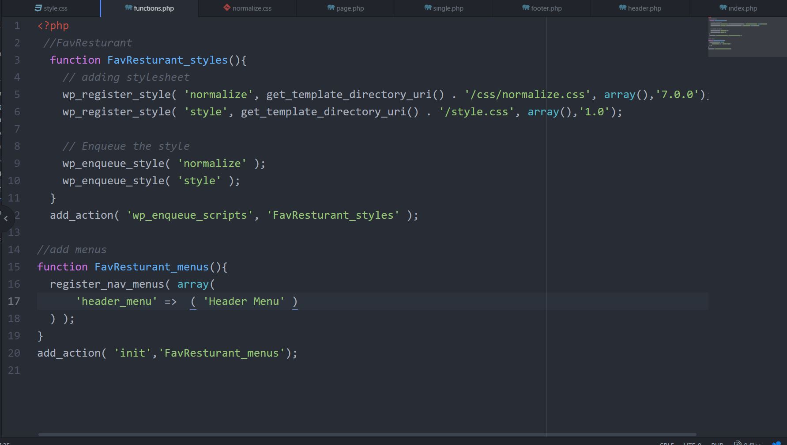Click the '/css/normalize.css' string
787x445 pixels.
(527, 95)
